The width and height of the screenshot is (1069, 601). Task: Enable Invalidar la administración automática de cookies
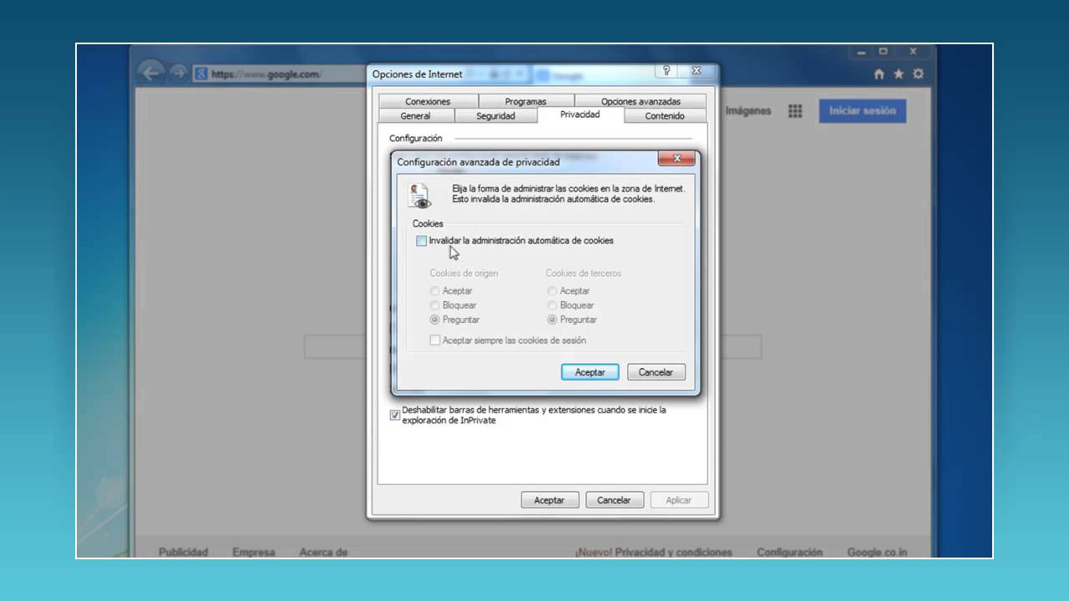point(422,240)
